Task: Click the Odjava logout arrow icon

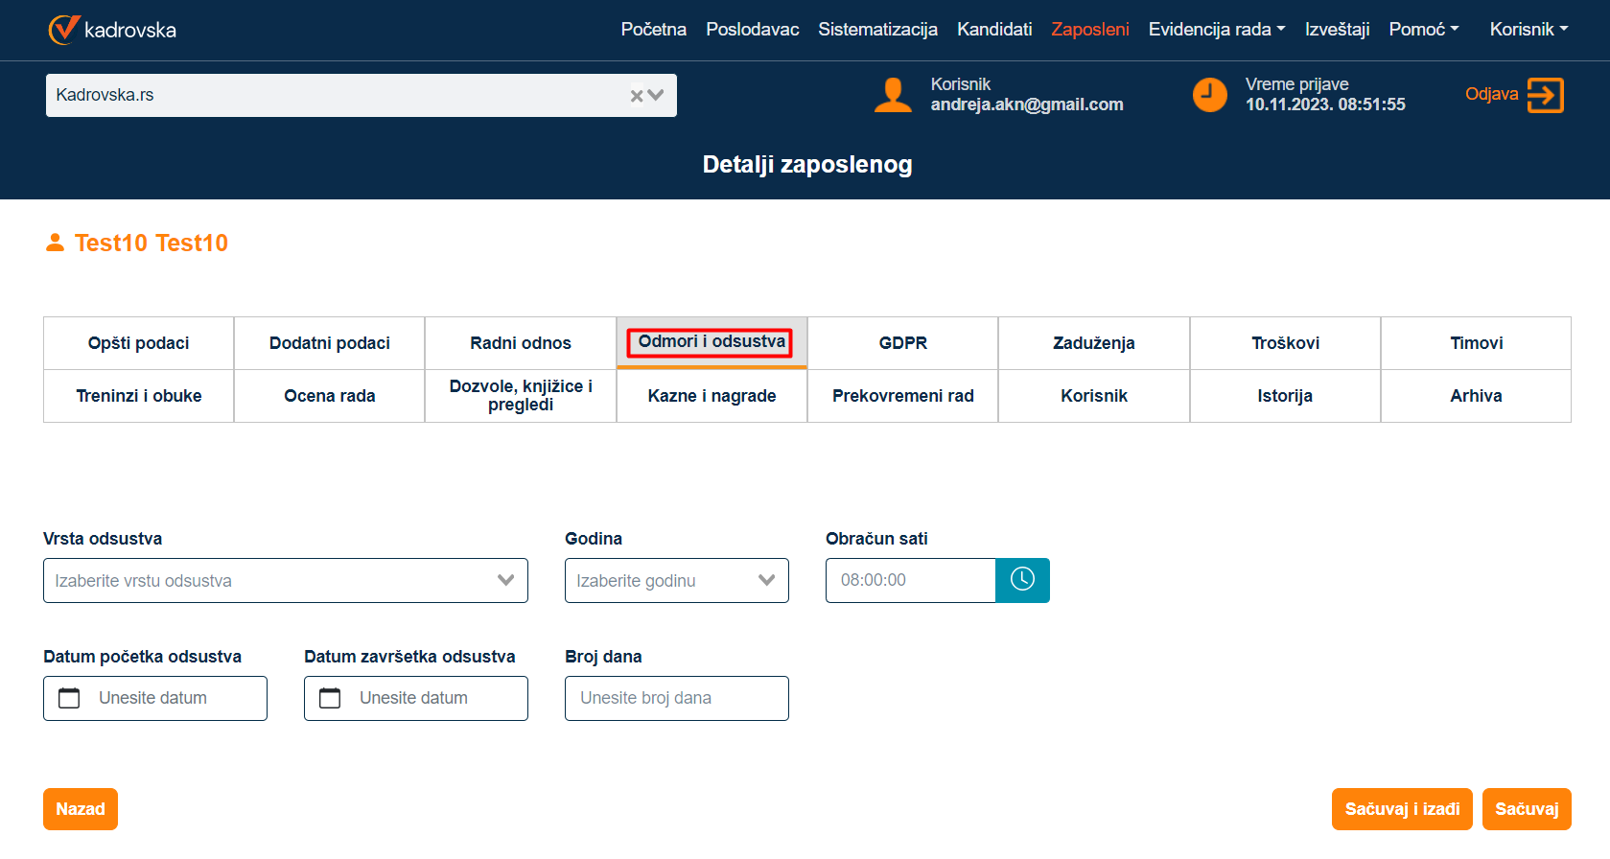Action: click(1545, 95)
